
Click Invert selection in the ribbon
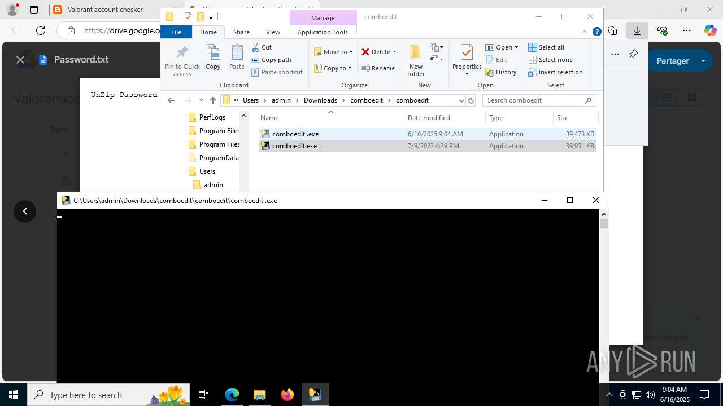pyautogui.click(x=555, y=72)
